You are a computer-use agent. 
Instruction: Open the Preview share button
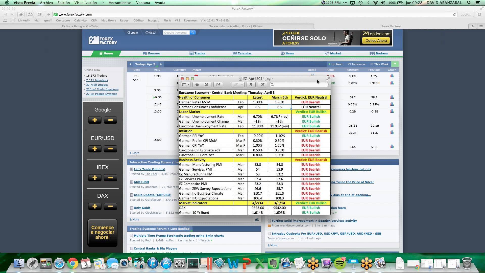[x=219, y=85]
